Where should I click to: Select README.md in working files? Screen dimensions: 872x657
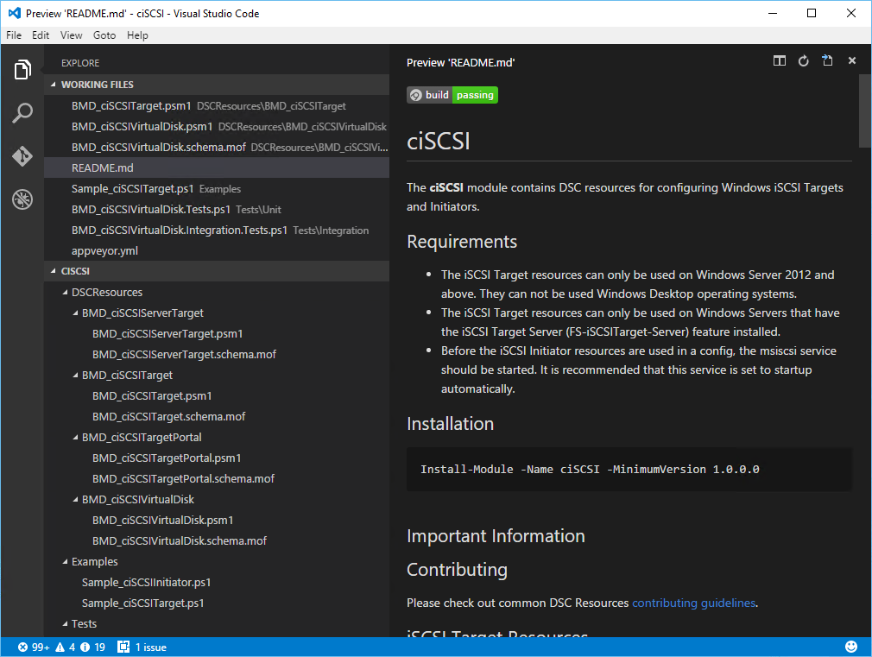[217, 168]
